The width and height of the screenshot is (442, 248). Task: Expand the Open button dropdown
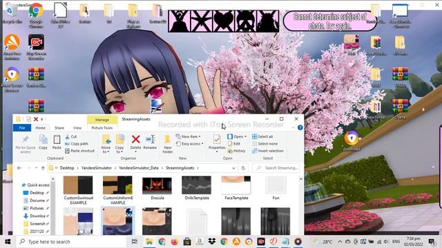(245, 136)
